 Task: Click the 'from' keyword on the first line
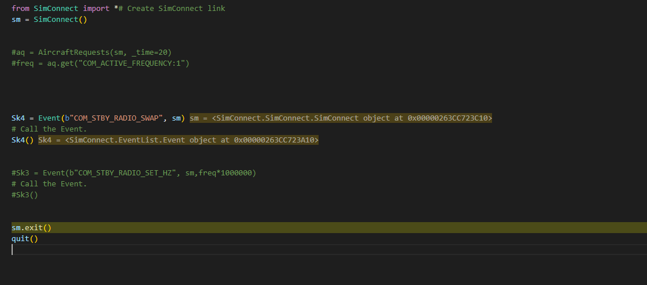[20, 9]
